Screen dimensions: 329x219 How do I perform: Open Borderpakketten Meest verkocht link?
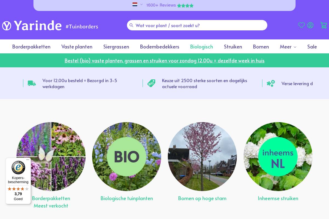click(51, 202)
